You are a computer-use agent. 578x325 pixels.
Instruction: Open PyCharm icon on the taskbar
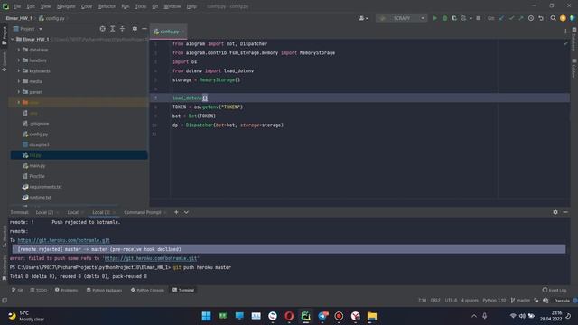pyautogui.click(x=305, y=316)
